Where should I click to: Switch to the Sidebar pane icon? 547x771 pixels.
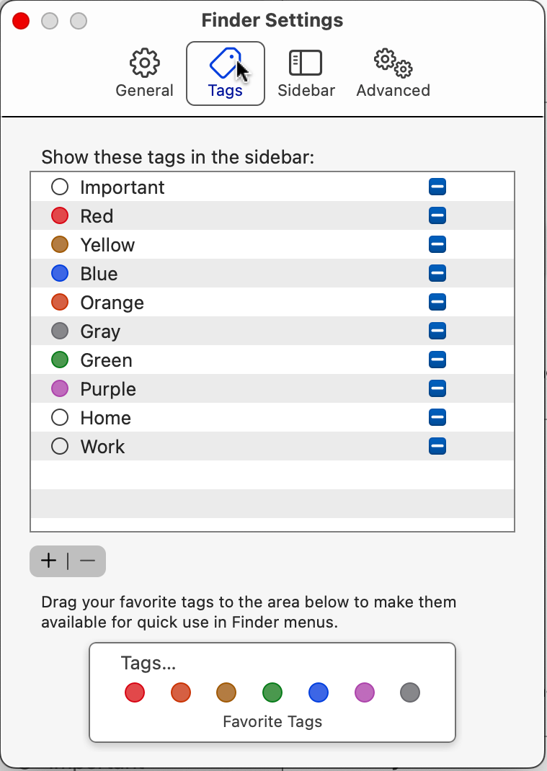point(306,63)
